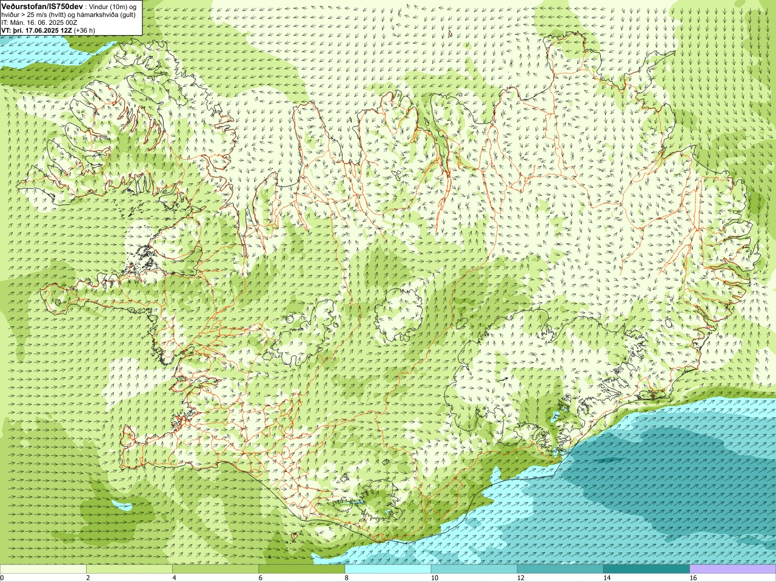
Task: Click the legend scale label '2'
Action: click(x=88, y=578)
